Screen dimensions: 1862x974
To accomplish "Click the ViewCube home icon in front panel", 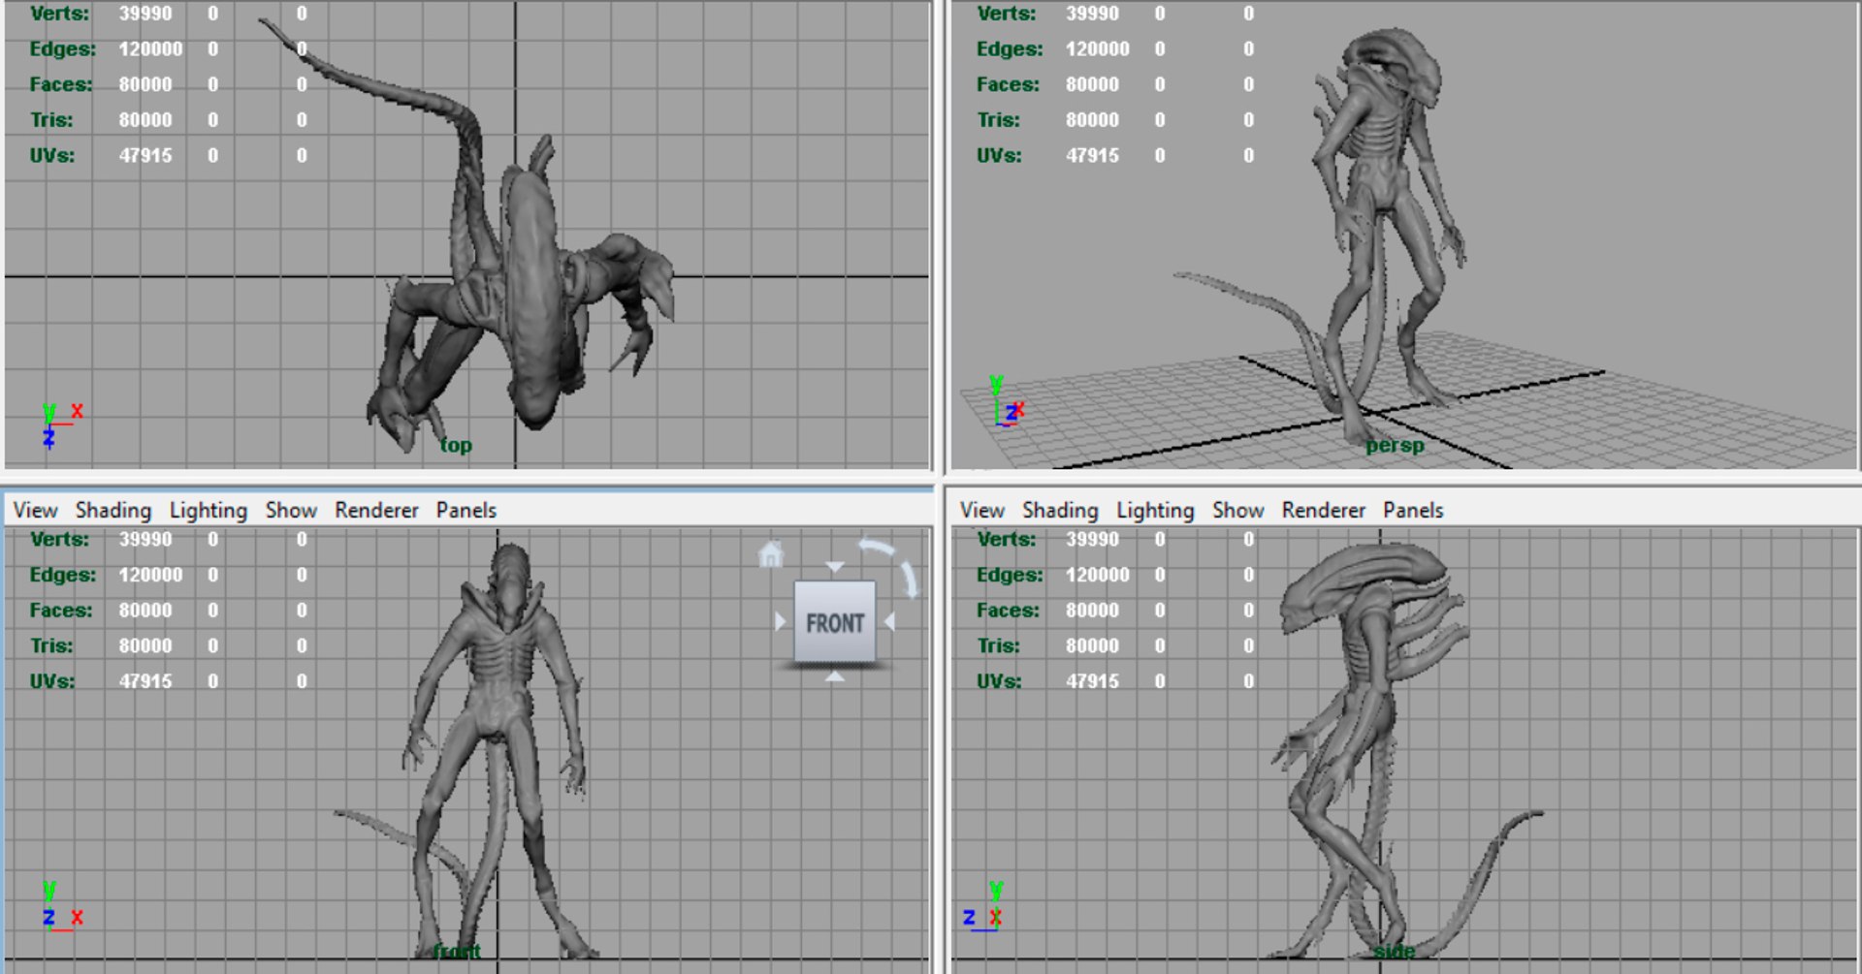I will pos(770,554).
